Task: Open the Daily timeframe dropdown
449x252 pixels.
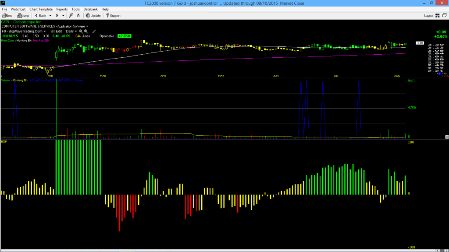Action: tap(71, 31)
